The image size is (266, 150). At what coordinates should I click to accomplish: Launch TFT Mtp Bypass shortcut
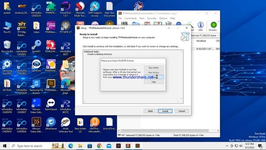click(22, 29)
